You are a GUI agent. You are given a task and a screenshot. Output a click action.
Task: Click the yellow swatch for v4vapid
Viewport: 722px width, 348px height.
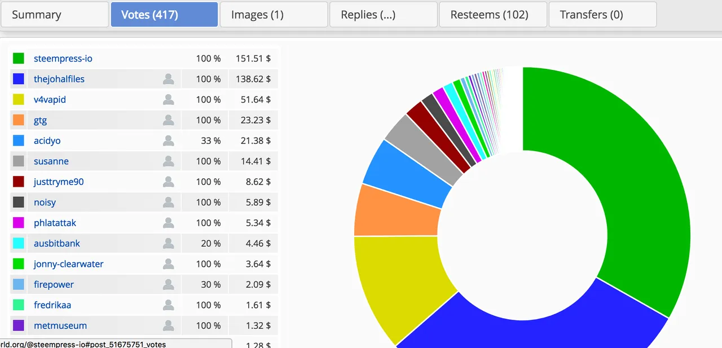[18, 100]
